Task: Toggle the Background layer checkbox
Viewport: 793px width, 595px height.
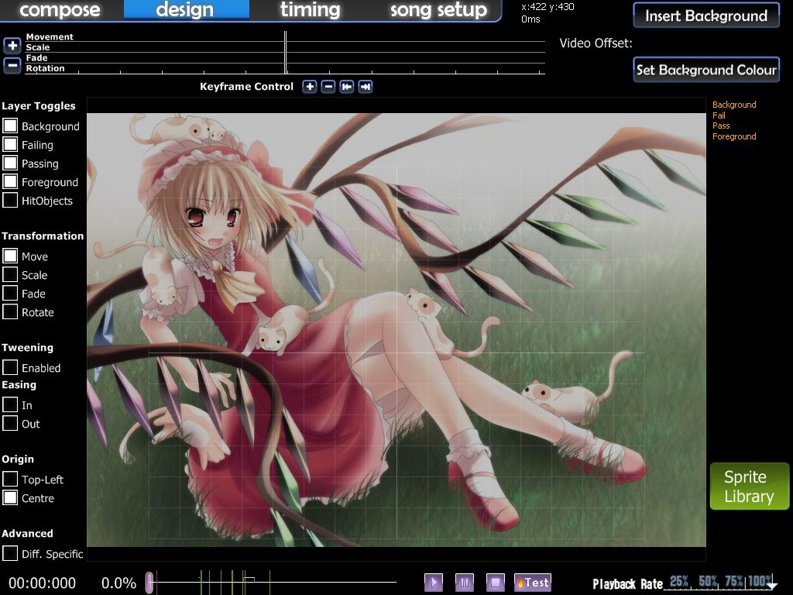Action: tap(10, 126)
